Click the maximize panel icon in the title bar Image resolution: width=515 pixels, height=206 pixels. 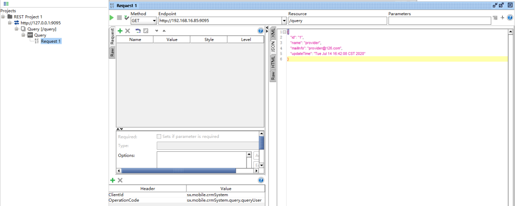tap(501, 5)
